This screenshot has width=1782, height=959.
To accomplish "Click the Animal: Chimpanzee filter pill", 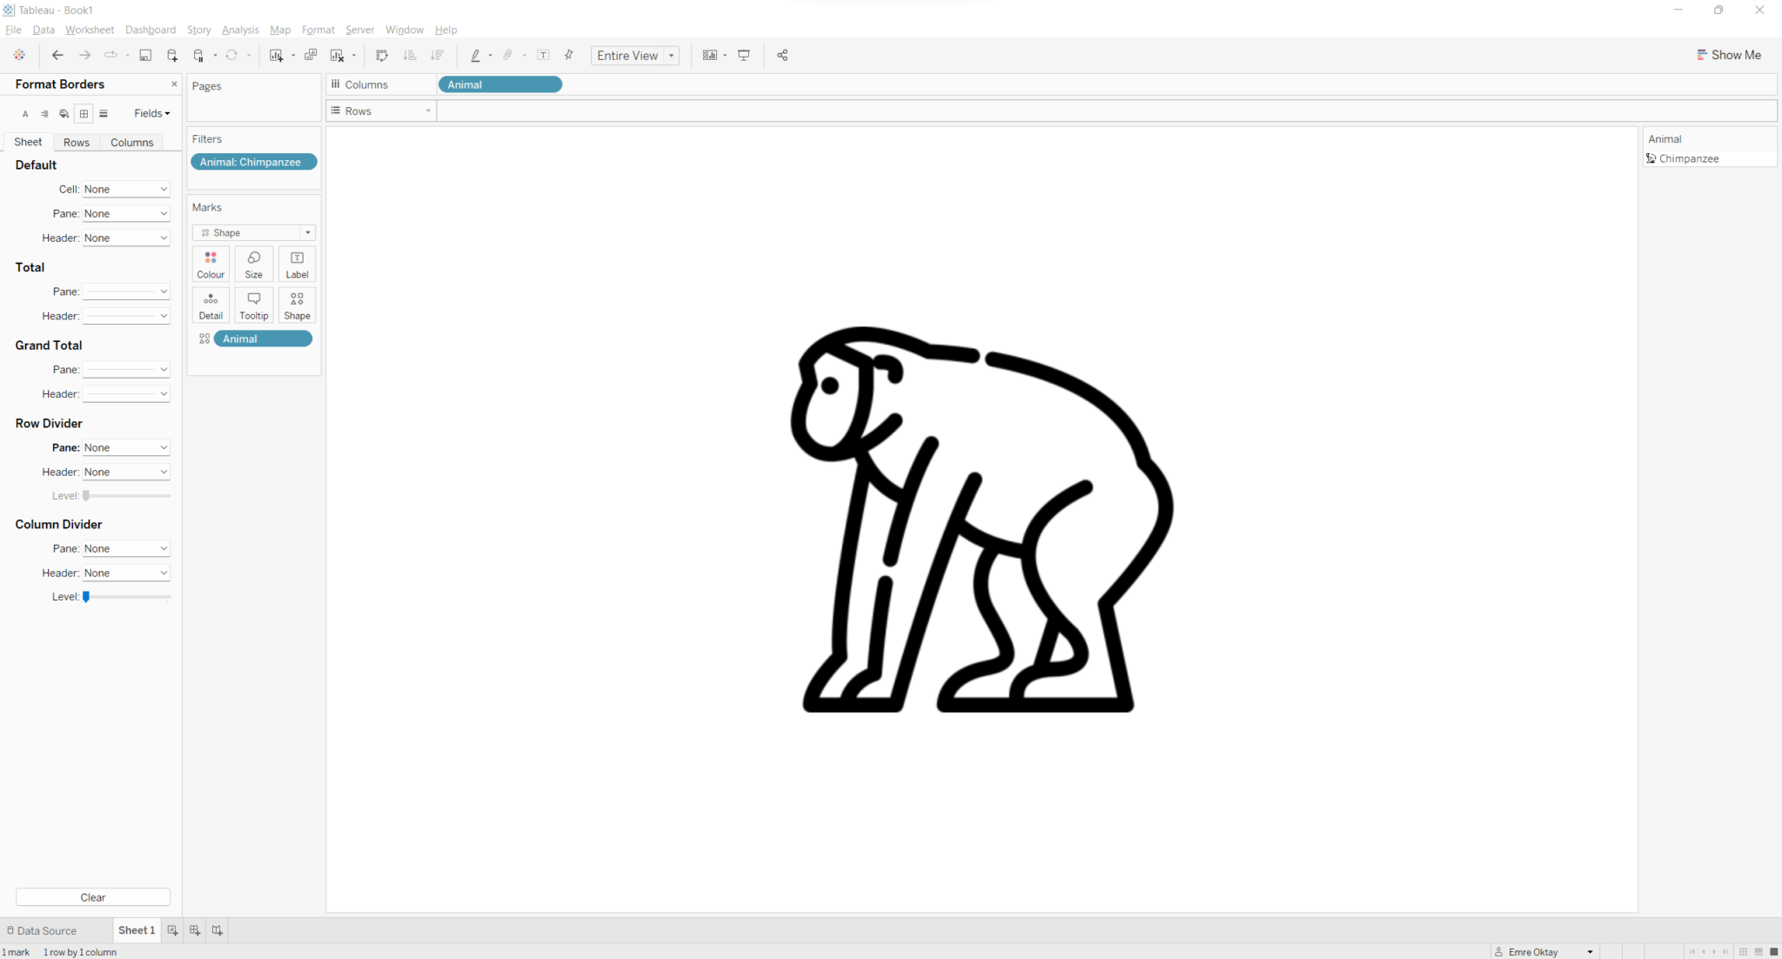I will [253, 162].
